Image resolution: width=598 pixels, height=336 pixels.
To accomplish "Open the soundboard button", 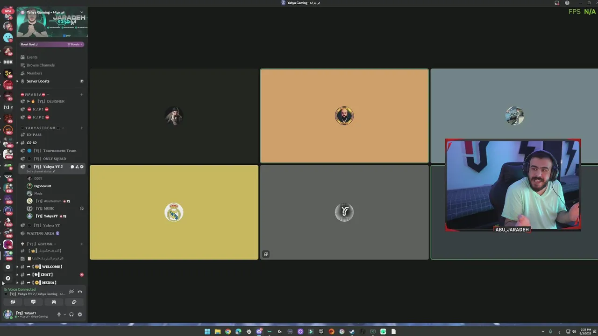I will pyautogui.click(x=74, y=302).
